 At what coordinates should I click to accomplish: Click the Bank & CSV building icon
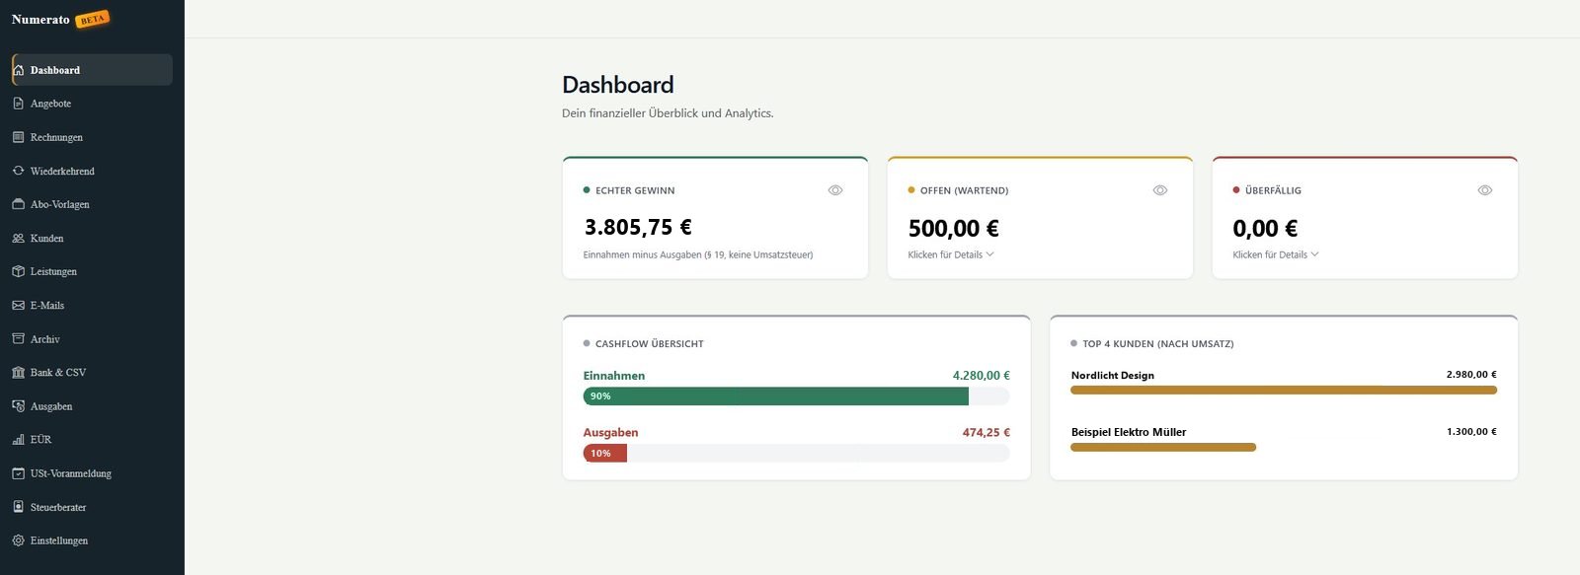tap(18, 372)
